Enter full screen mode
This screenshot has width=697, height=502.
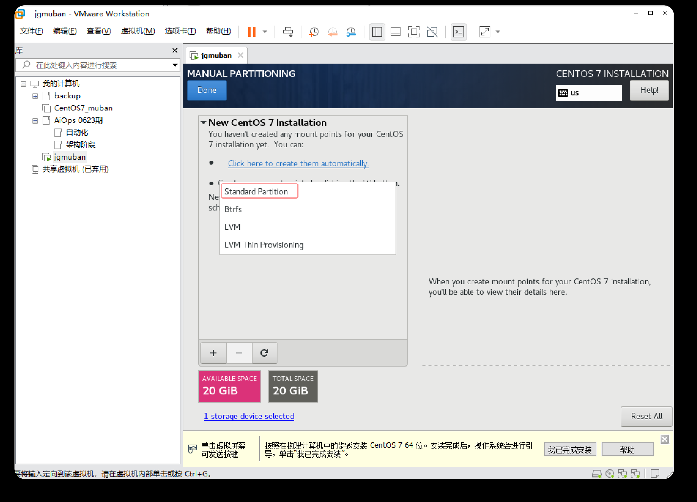[x=414, y=32]
